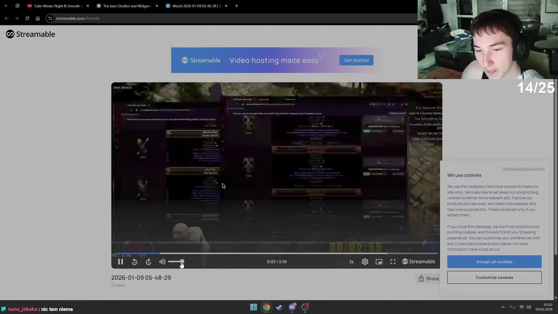Image resolution: width=558 pixels, height=314 pixels.
Task: Open the Wi-Fi network tray icon
Action: pos(521,307)
